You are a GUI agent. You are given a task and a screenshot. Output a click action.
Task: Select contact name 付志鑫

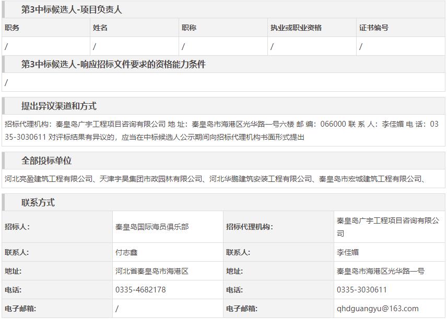(x=126, y=252)
